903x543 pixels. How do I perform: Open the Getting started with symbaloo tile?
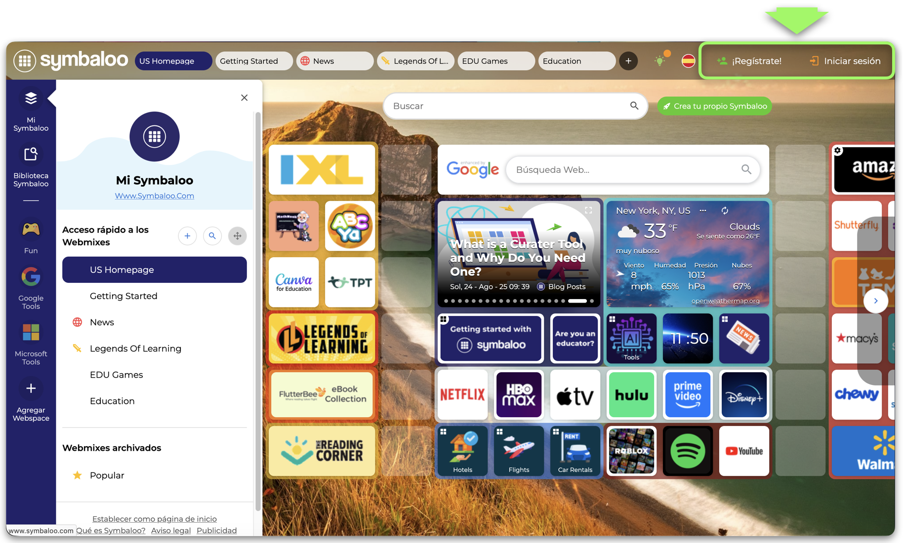pyautogui.click(x=491, y=339)
